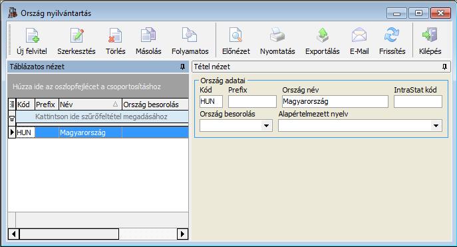
Task: Click the filter row funnel icon
Action: (12, 118)
